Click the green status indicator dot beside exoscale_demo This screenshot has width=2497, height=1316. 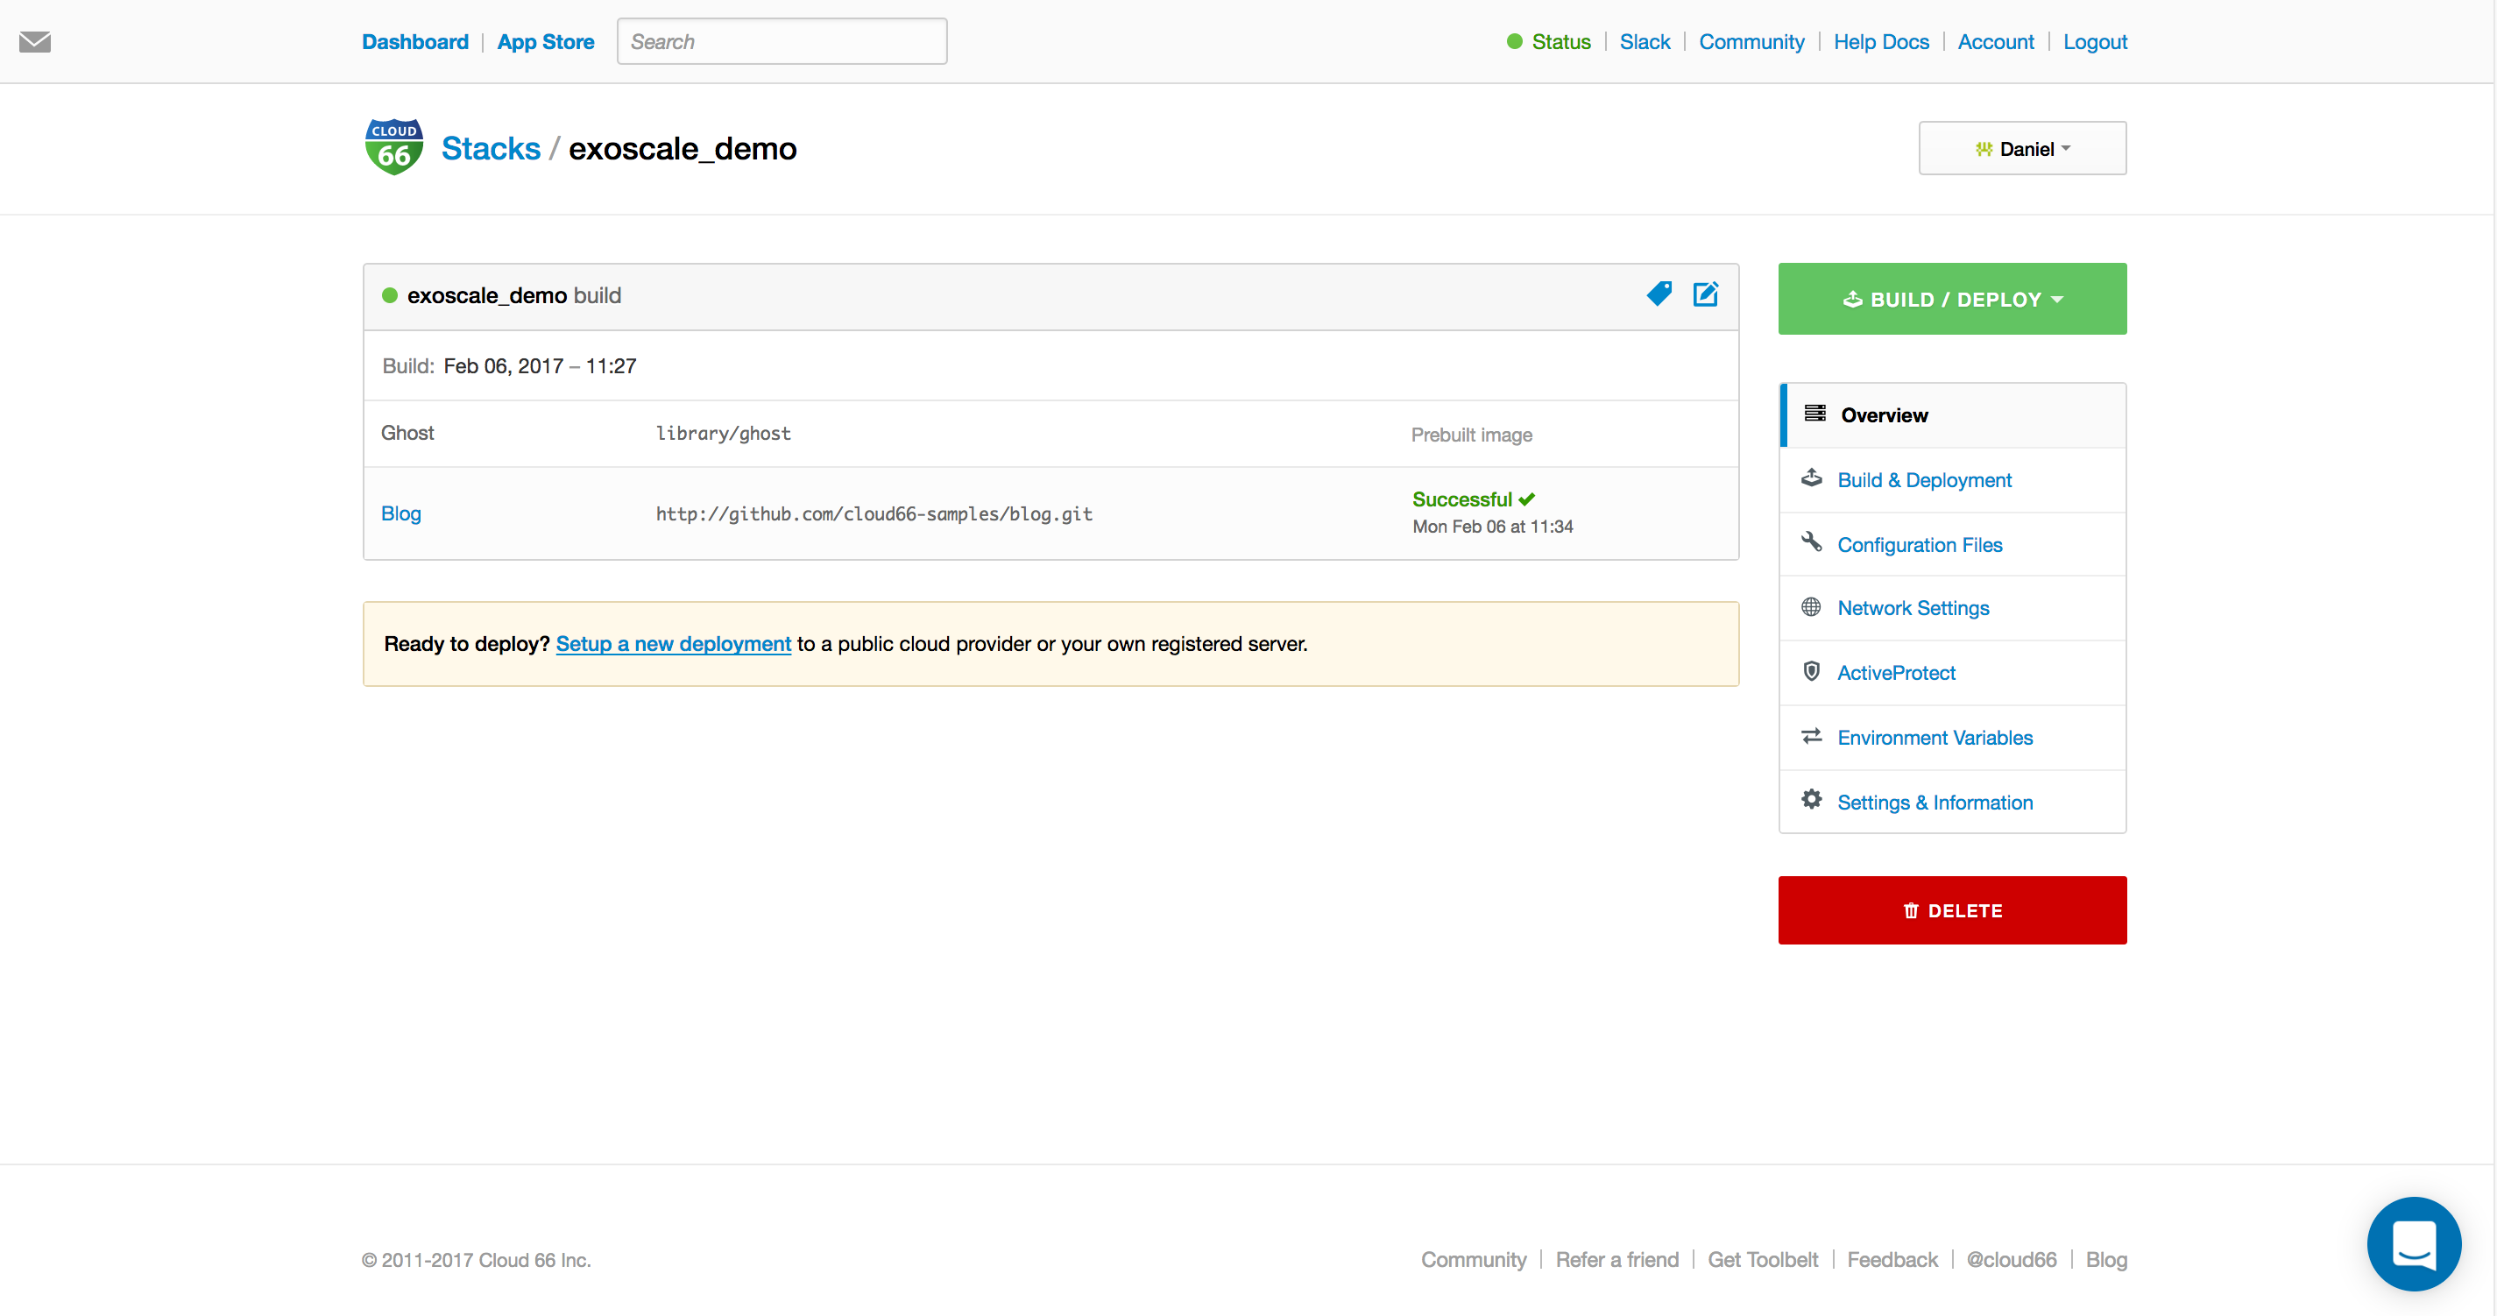pos(390,295)
